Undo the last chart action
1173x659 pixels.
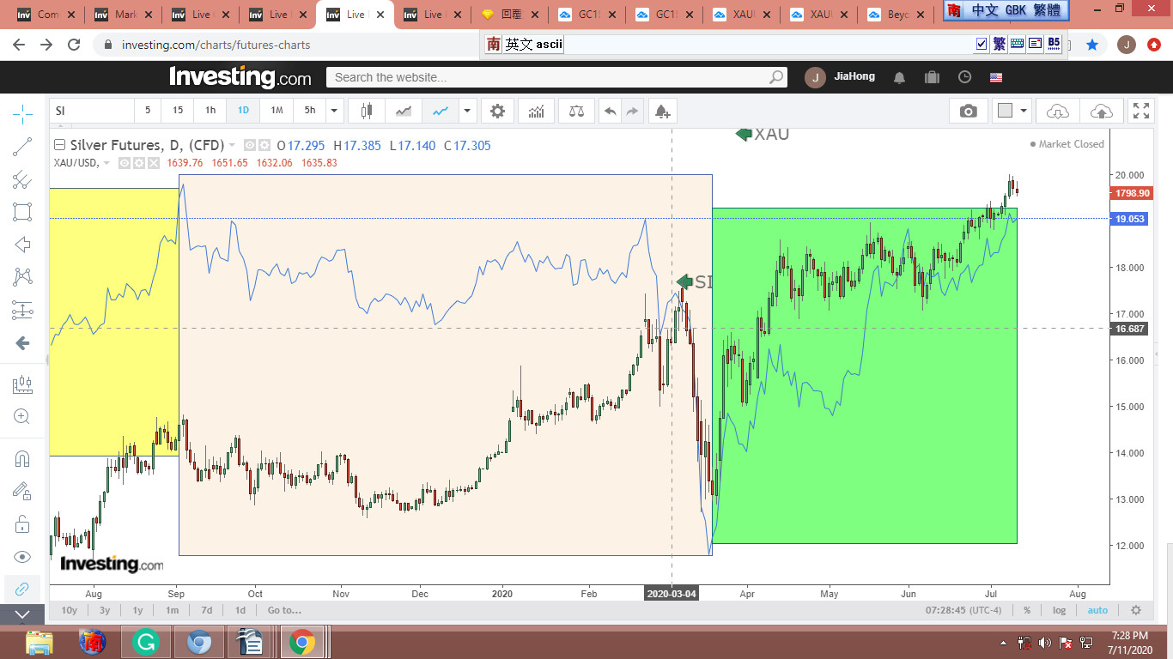point(610,111)
